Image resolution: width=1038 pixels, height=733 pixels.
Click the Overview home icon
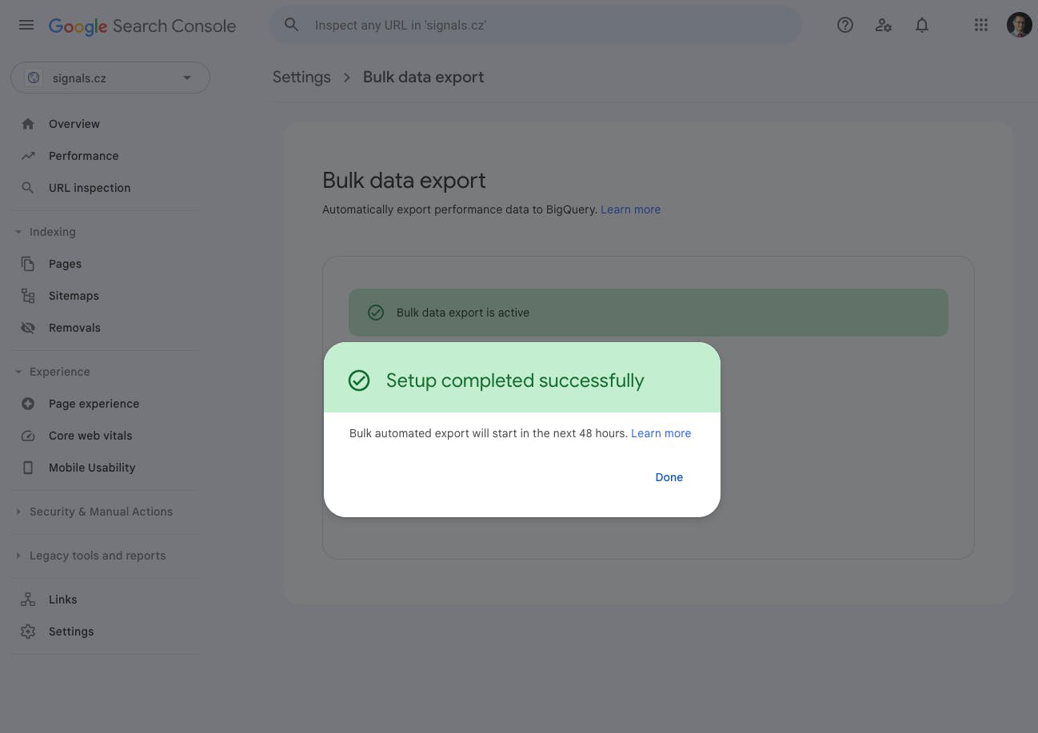point(28,124)
